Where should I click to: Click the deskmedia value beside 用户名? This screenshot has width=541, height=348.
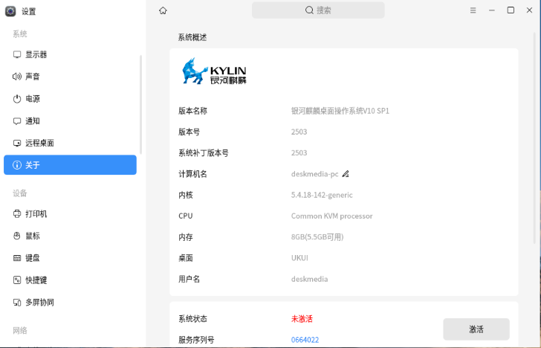pyautogui.click(x=309, y=279)
